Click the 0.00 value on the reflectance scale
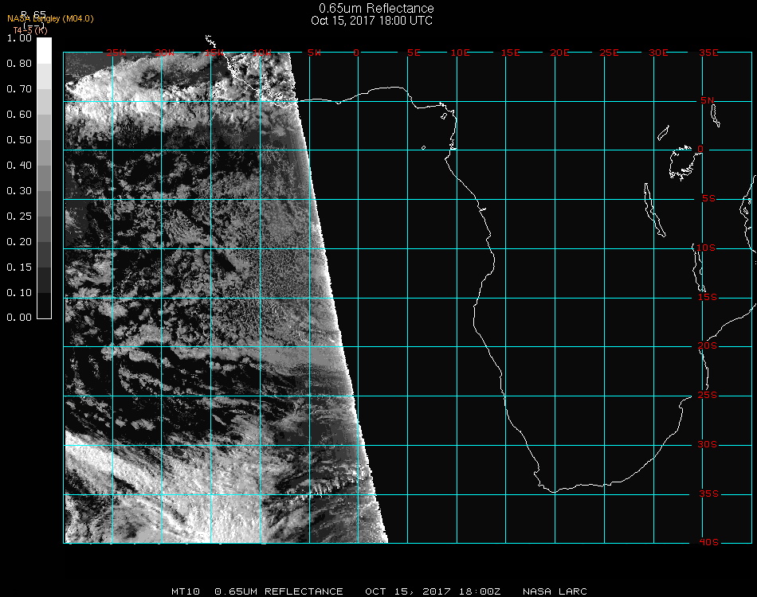The width and height of the screenshot is (757, 597). (x=19, y=318)
